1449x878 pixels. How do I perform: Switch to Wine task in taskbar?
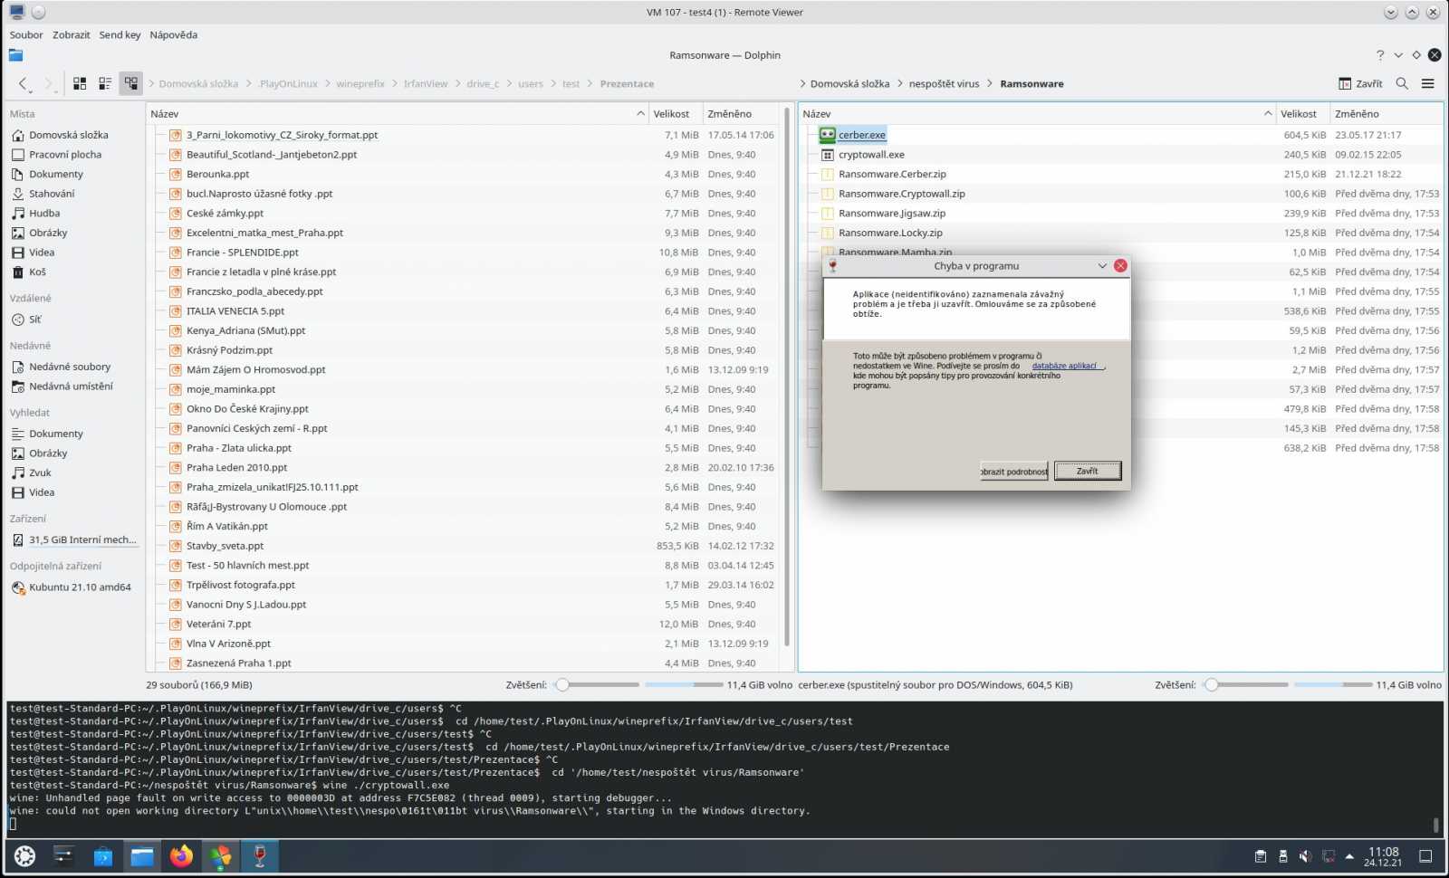[x=260, y=856]
